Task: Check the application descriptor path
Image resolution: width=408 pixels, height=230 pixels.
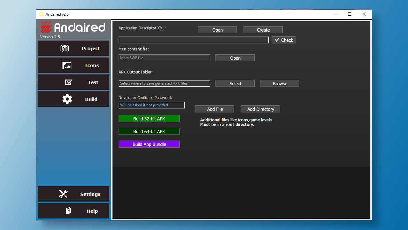Action: (283, 40)
